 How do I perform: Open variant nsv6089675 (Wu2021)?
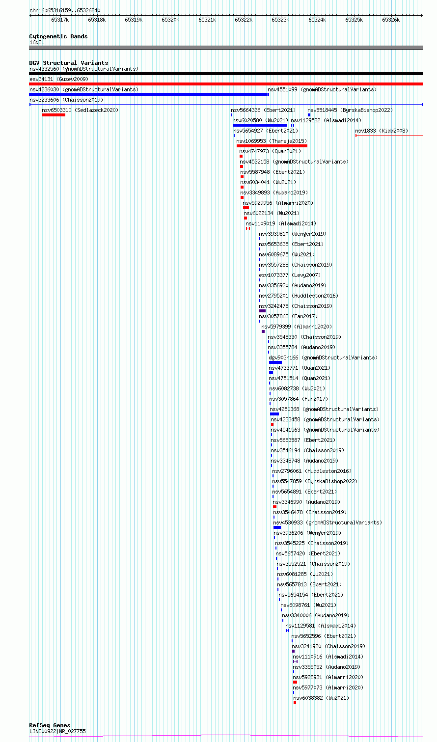click(x=287, y=254)
